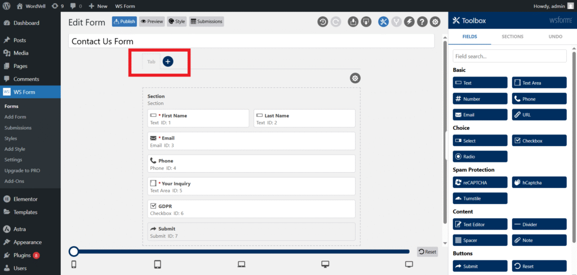577x275 pixels.
Task: Open the actions lightning bolt icon
Action: point(409,22)
